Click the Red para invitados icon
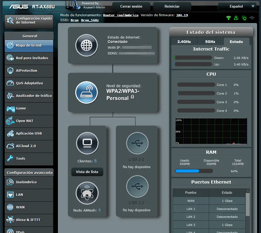The width and height of the screenshot is (261, 233). tap(10, 58)
